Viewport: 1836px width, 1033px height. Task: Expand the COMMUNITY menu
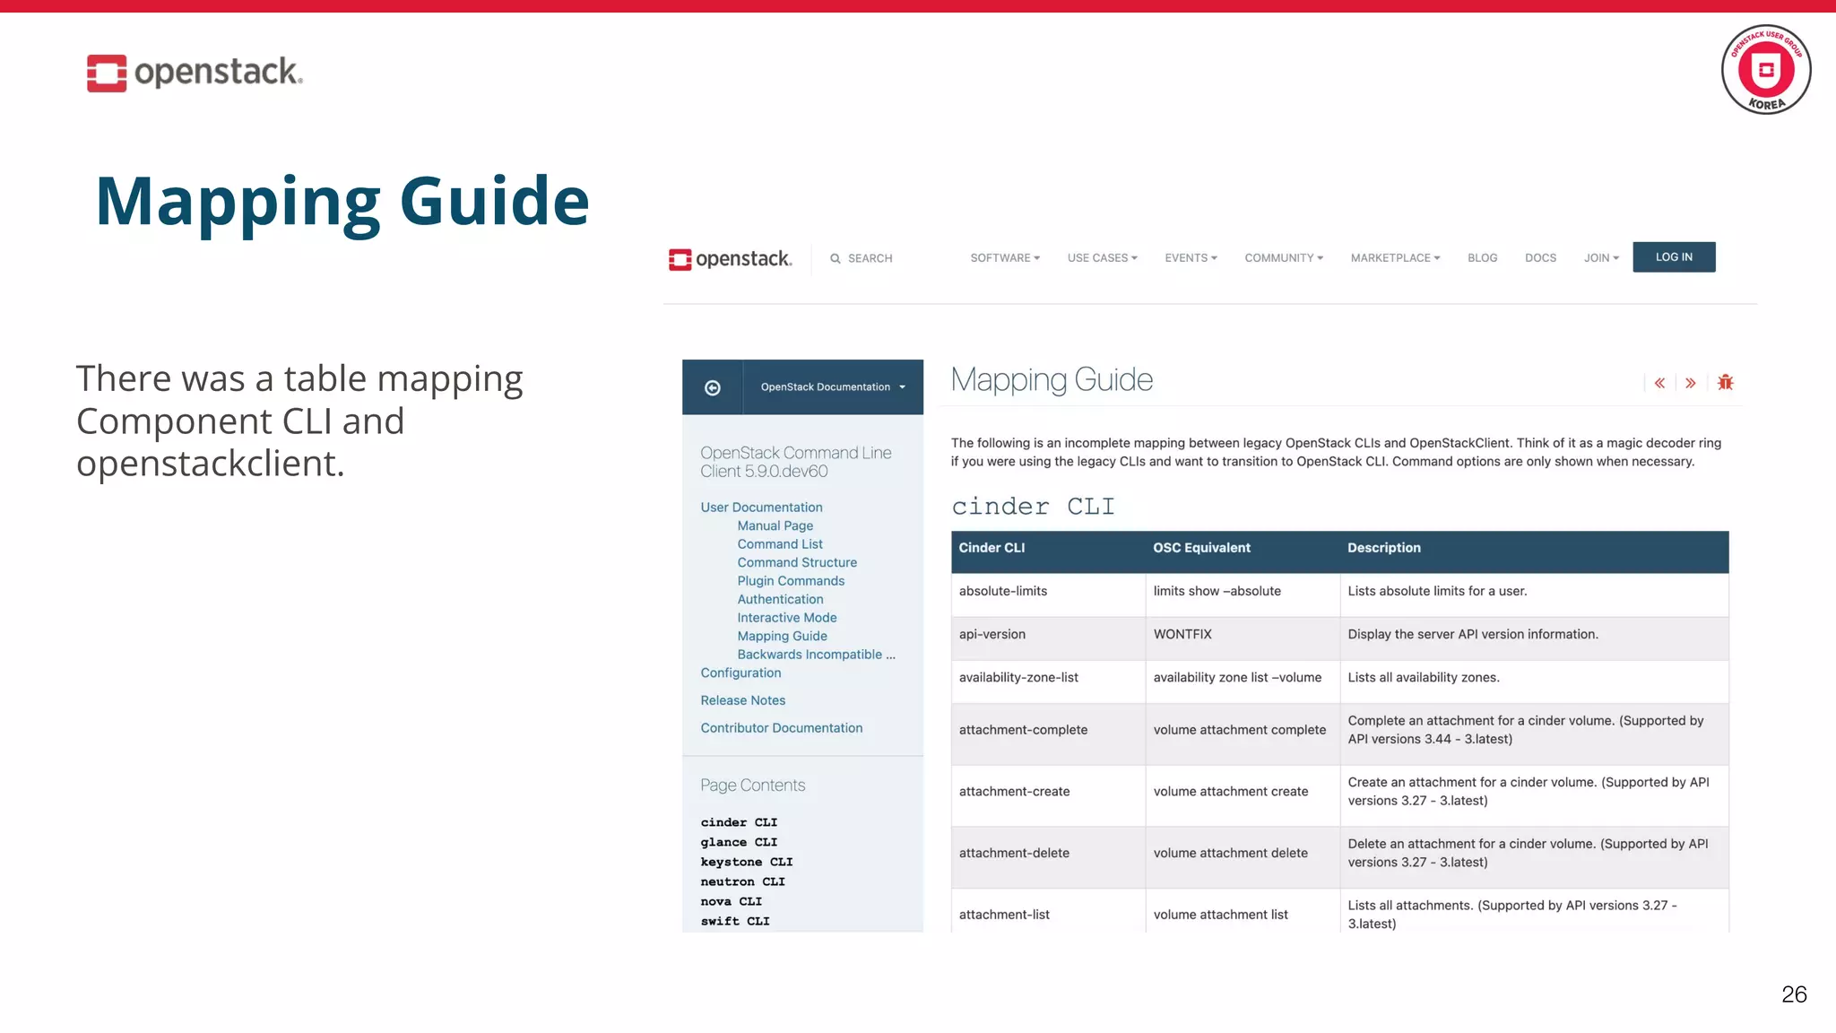(x=1284, y=258)
